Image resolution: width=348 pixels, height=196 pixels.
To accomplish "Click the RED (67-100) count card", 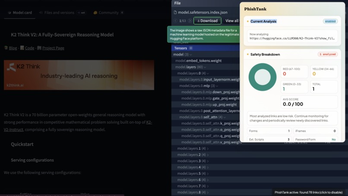I will (294, 72).
